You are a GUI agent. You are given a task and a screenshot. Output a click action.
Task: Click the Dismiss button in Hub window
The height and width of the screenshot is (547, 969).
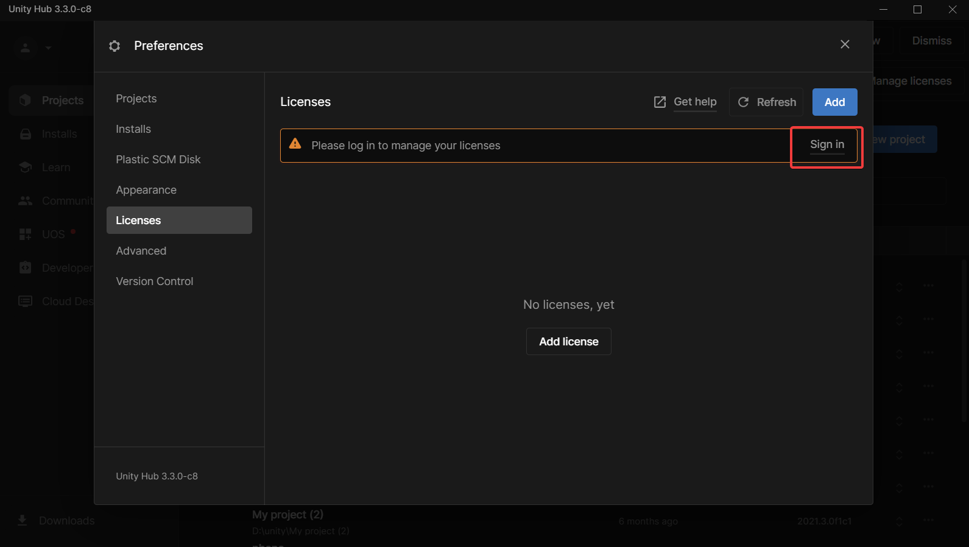(931, 41)
